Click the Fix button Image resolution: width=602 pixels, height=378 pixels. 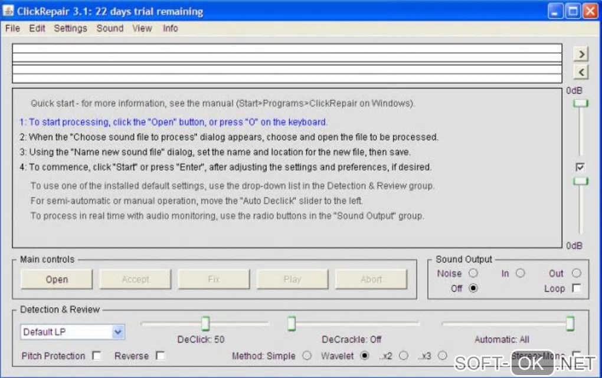214,279
